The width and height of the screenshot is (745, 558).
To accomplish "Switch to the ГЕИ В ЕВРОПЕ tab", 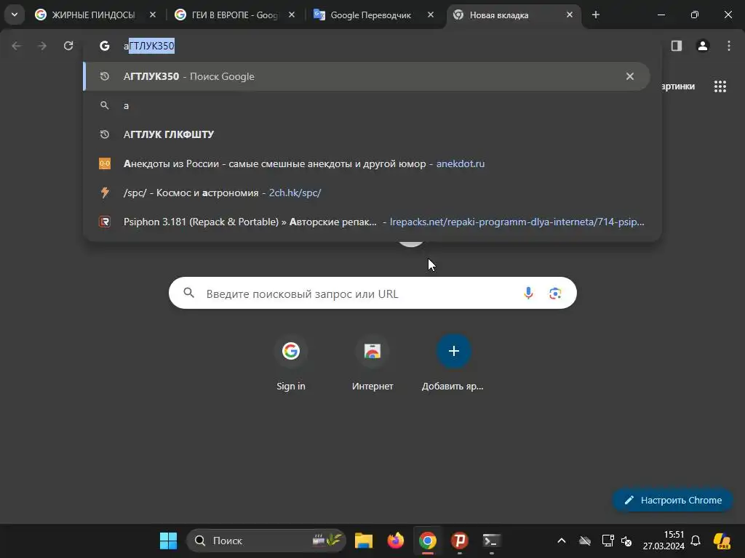I will pos(235,15).
